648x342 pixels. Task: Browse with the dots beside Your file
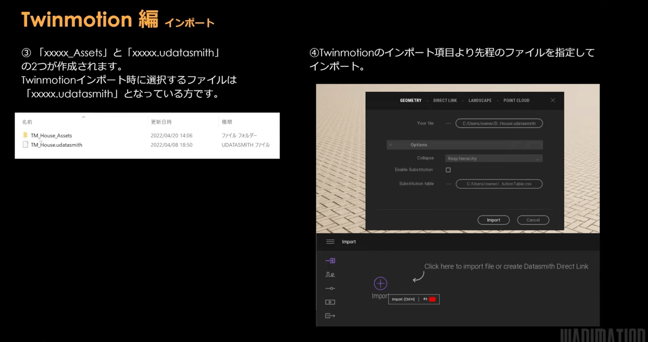click(448, 123)
